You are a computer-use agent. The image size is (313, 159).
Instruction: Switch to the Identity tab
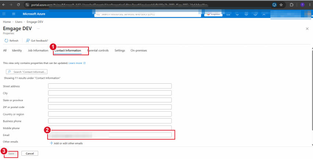tap(17, 50)
